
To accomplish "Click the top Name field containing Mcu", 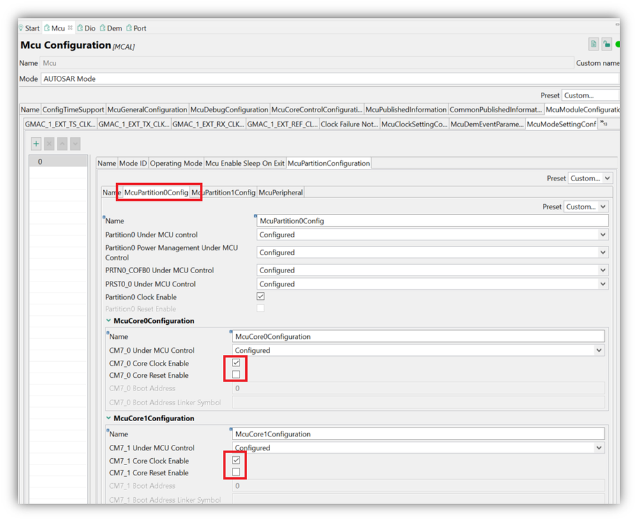I will coord(307,63).
